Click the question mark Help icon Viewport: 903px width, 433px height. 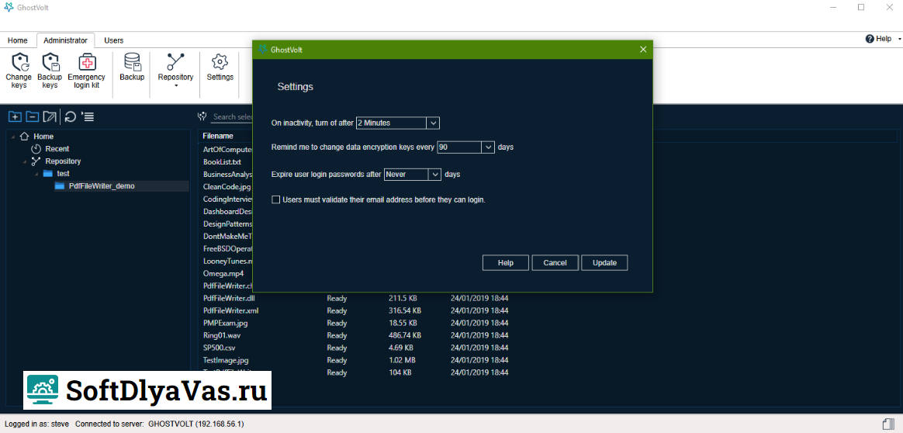click(870, 39)
